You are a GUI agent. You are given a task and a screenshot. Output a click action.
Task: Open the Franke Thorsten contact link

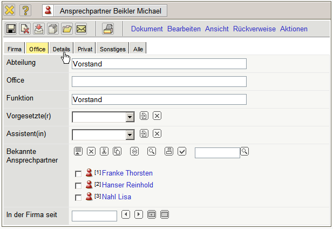coord(127,173)
